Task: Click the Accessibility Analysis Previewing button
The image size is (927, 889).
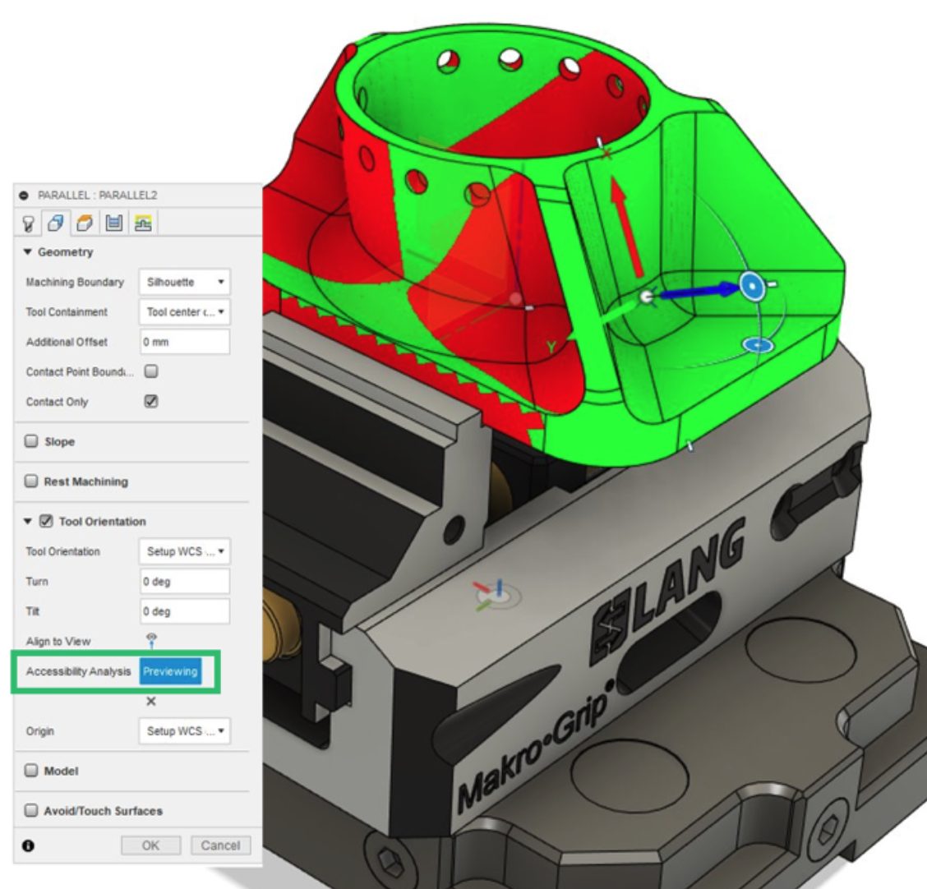Action: (x=170, y=671)
